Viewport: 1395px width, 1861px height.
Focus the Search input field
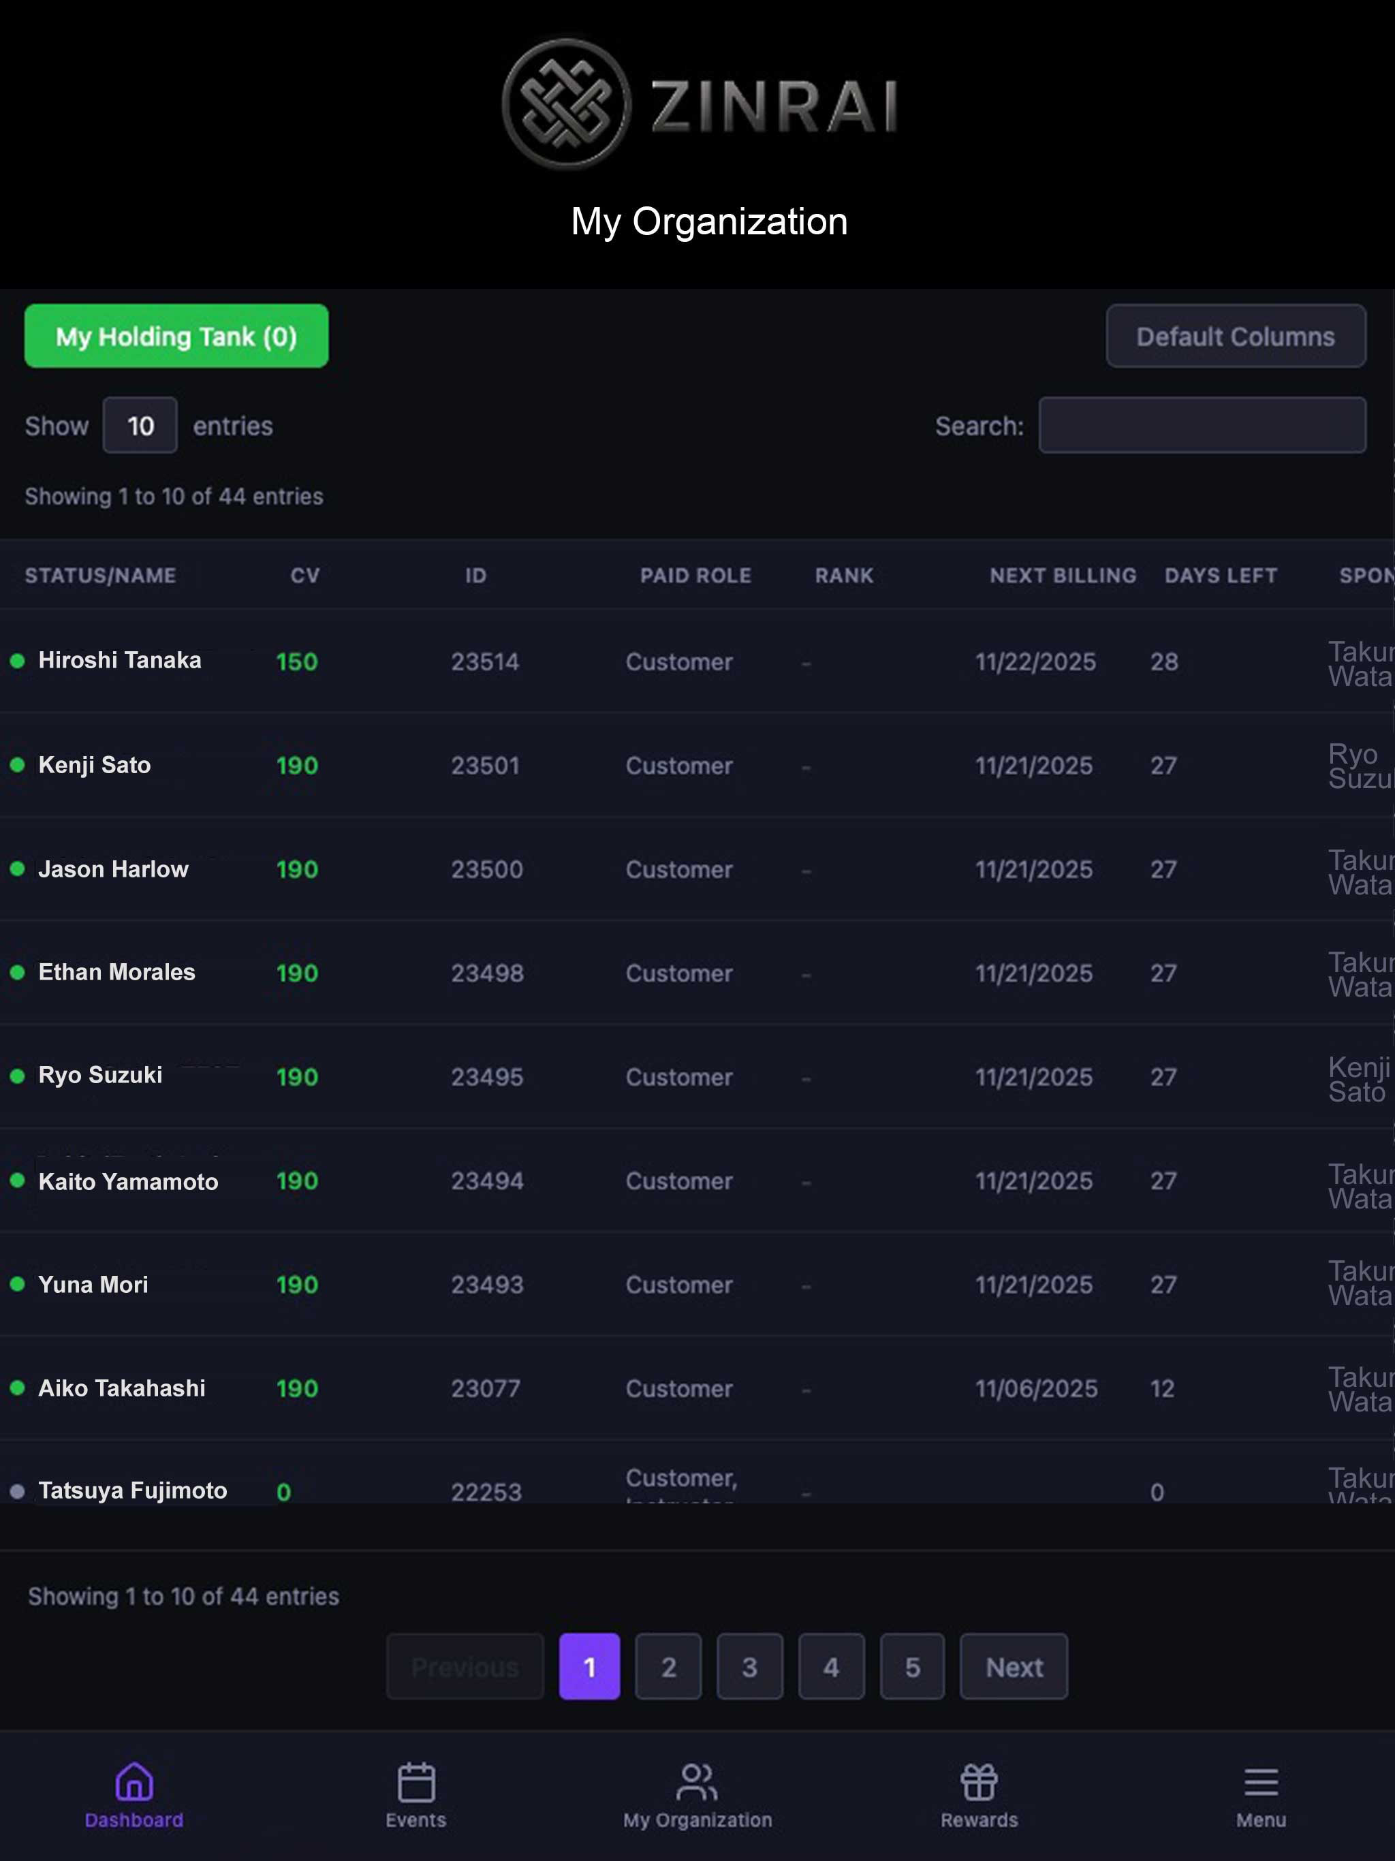(x=1202, y=425)
